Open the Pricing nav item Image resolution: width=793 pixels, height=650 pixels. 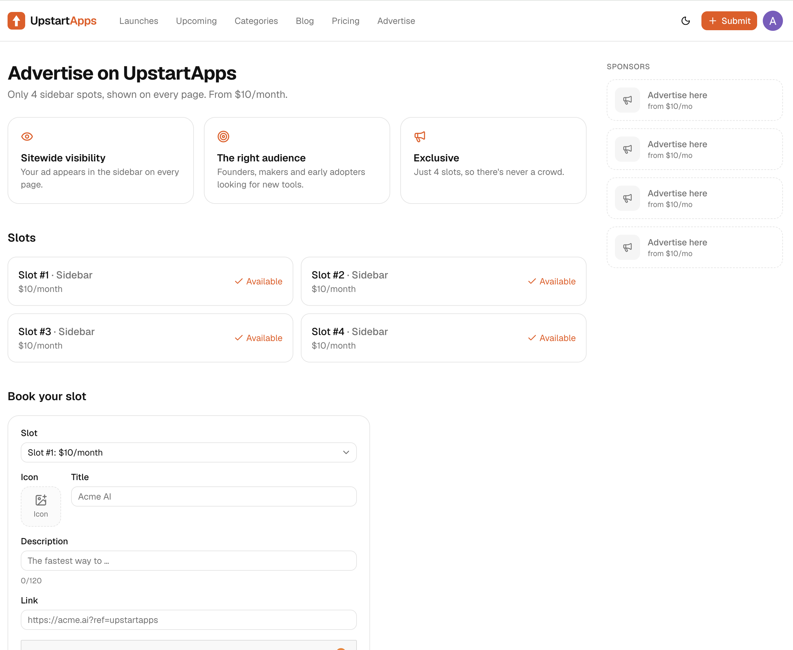point(345,21)
